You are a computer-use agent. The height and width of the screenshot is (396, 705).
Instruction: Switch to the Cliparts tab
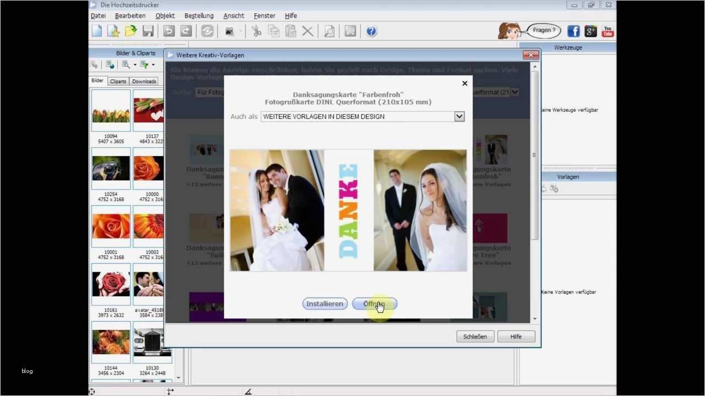tap(118, 81)
